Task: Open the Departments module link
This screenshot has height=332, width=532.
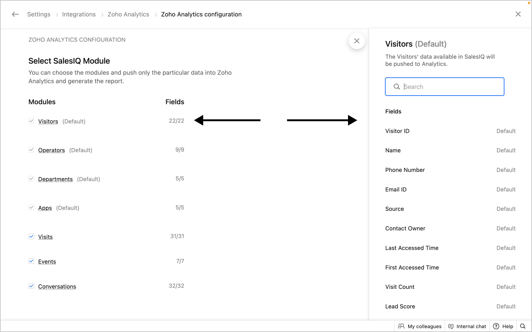Action: tap(55, 179)
